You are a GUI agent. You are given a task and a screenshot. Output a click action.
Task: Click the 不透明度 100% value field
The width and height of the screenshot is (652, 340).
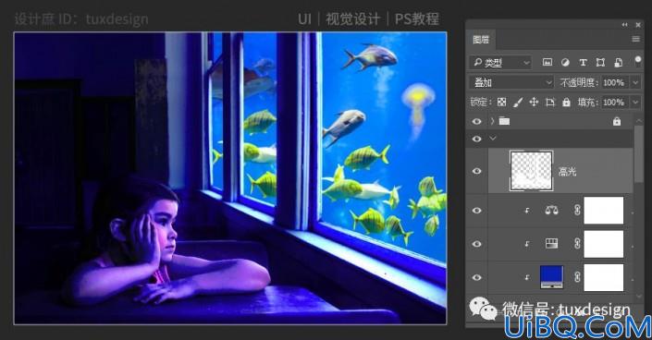click(614, 82)
